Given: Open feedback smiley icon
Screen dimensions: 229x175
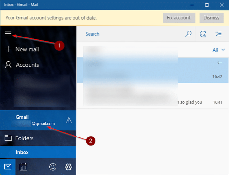Looking at the screenshot, I should click(x=52, y=167).
